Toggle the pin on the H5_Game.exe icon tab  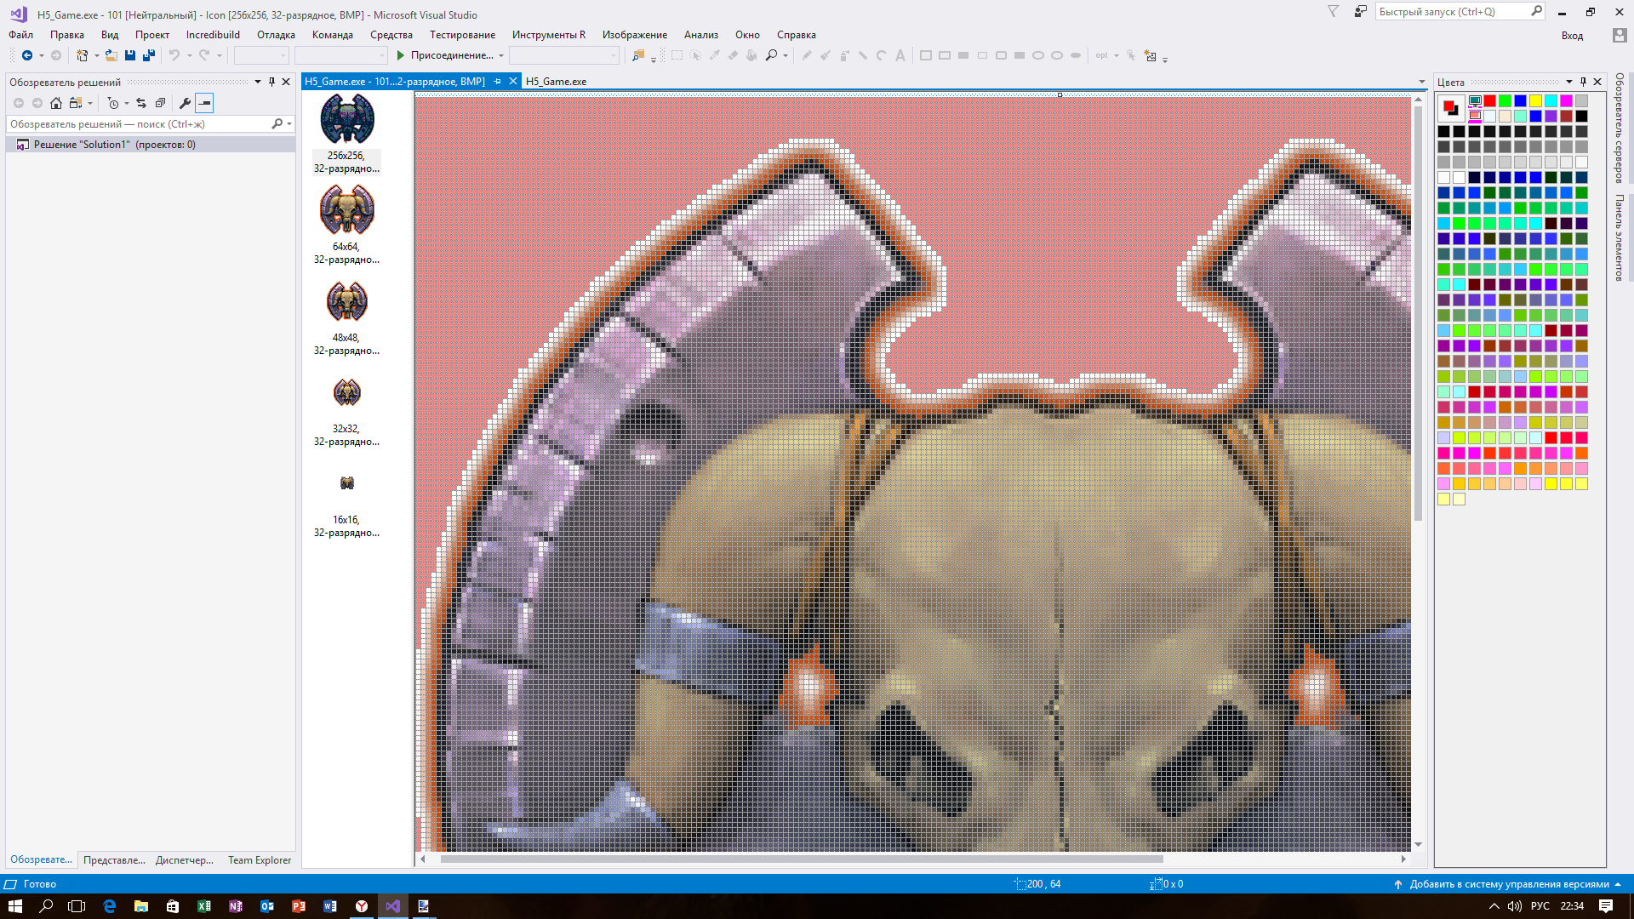(x=498, y=82)
